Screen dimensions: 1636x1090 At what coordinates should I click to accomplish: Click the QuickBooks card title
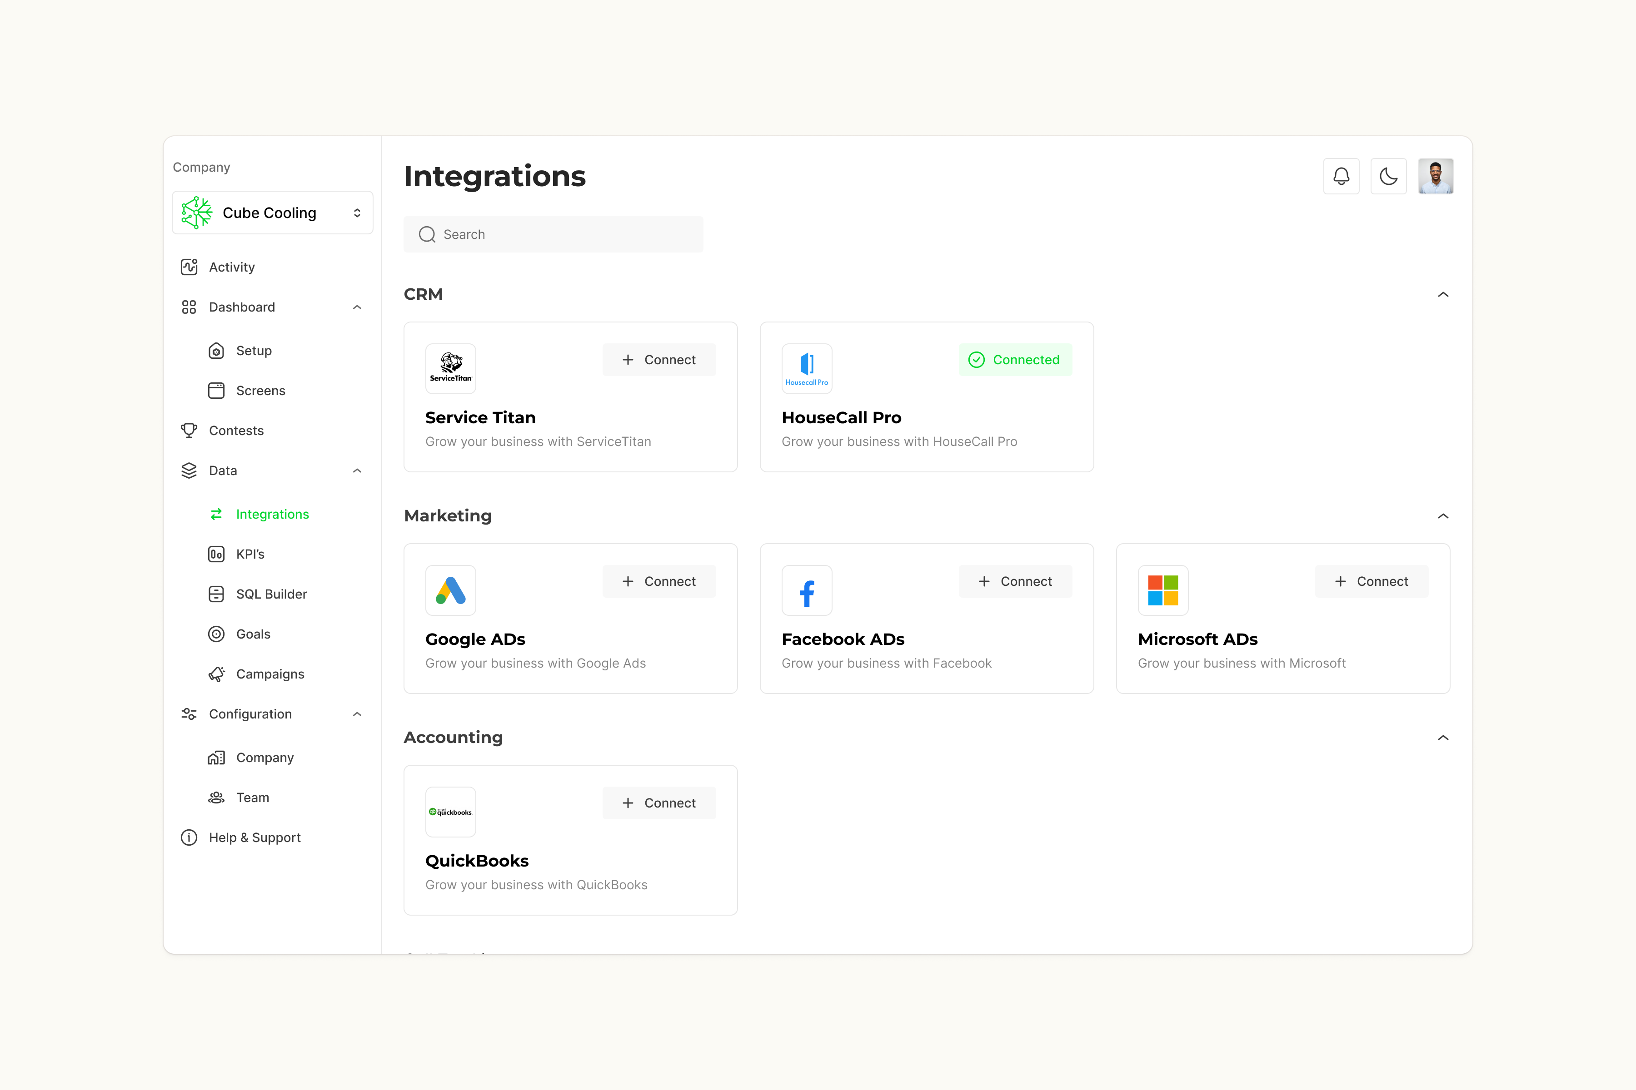477,861
